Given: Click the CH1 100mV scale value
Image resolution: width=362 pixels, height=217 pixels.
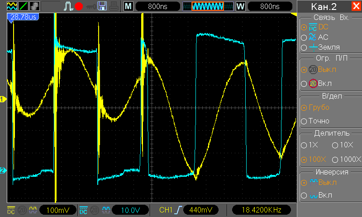Looking at the screenshot, I should (58, 210).
